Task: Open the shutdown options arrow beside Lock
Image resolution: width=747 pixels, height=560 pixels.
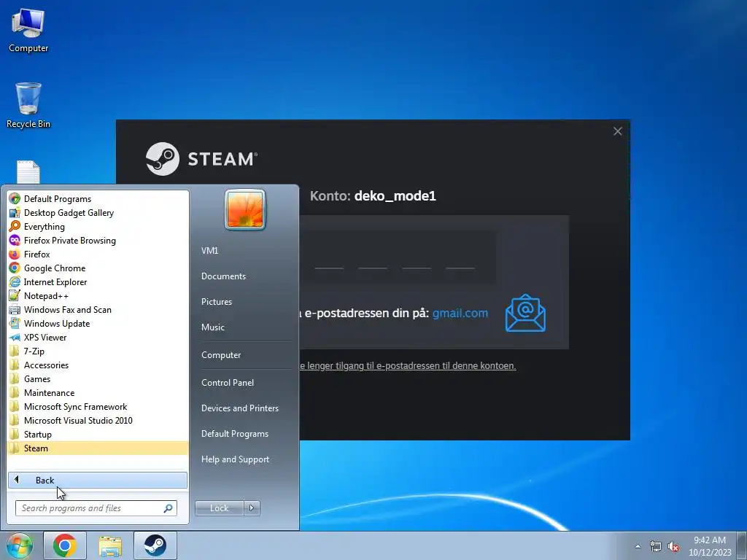Action: coord(252,508)
